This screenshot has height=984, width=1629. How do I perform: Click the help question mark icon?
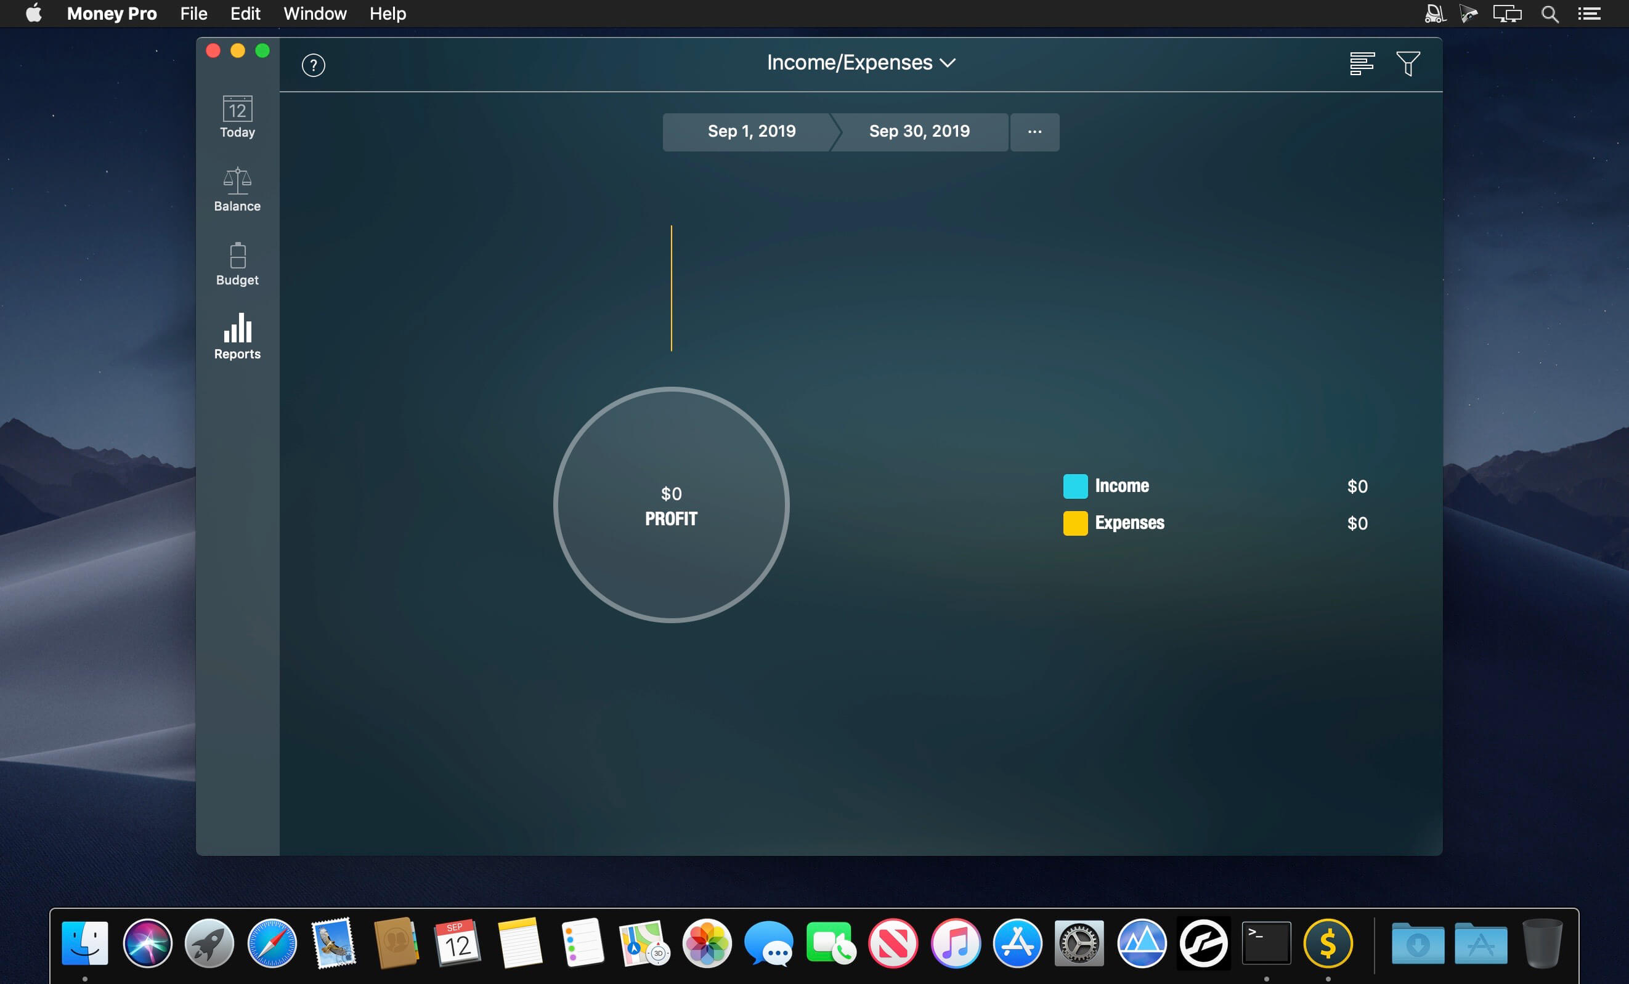click(x=314, y=65)
